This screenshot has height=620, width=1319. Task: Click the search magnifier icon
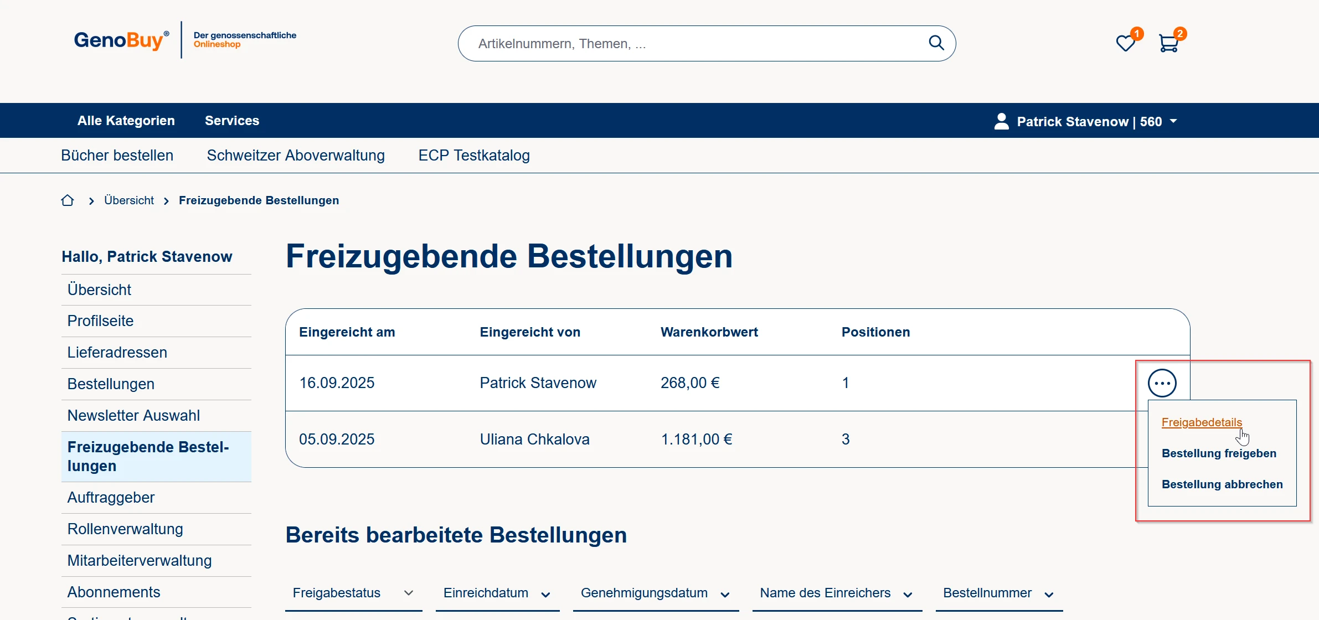936,43
